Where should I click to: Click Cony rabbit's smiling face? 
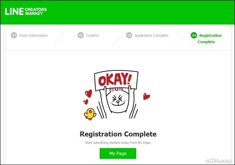(118, 100)
